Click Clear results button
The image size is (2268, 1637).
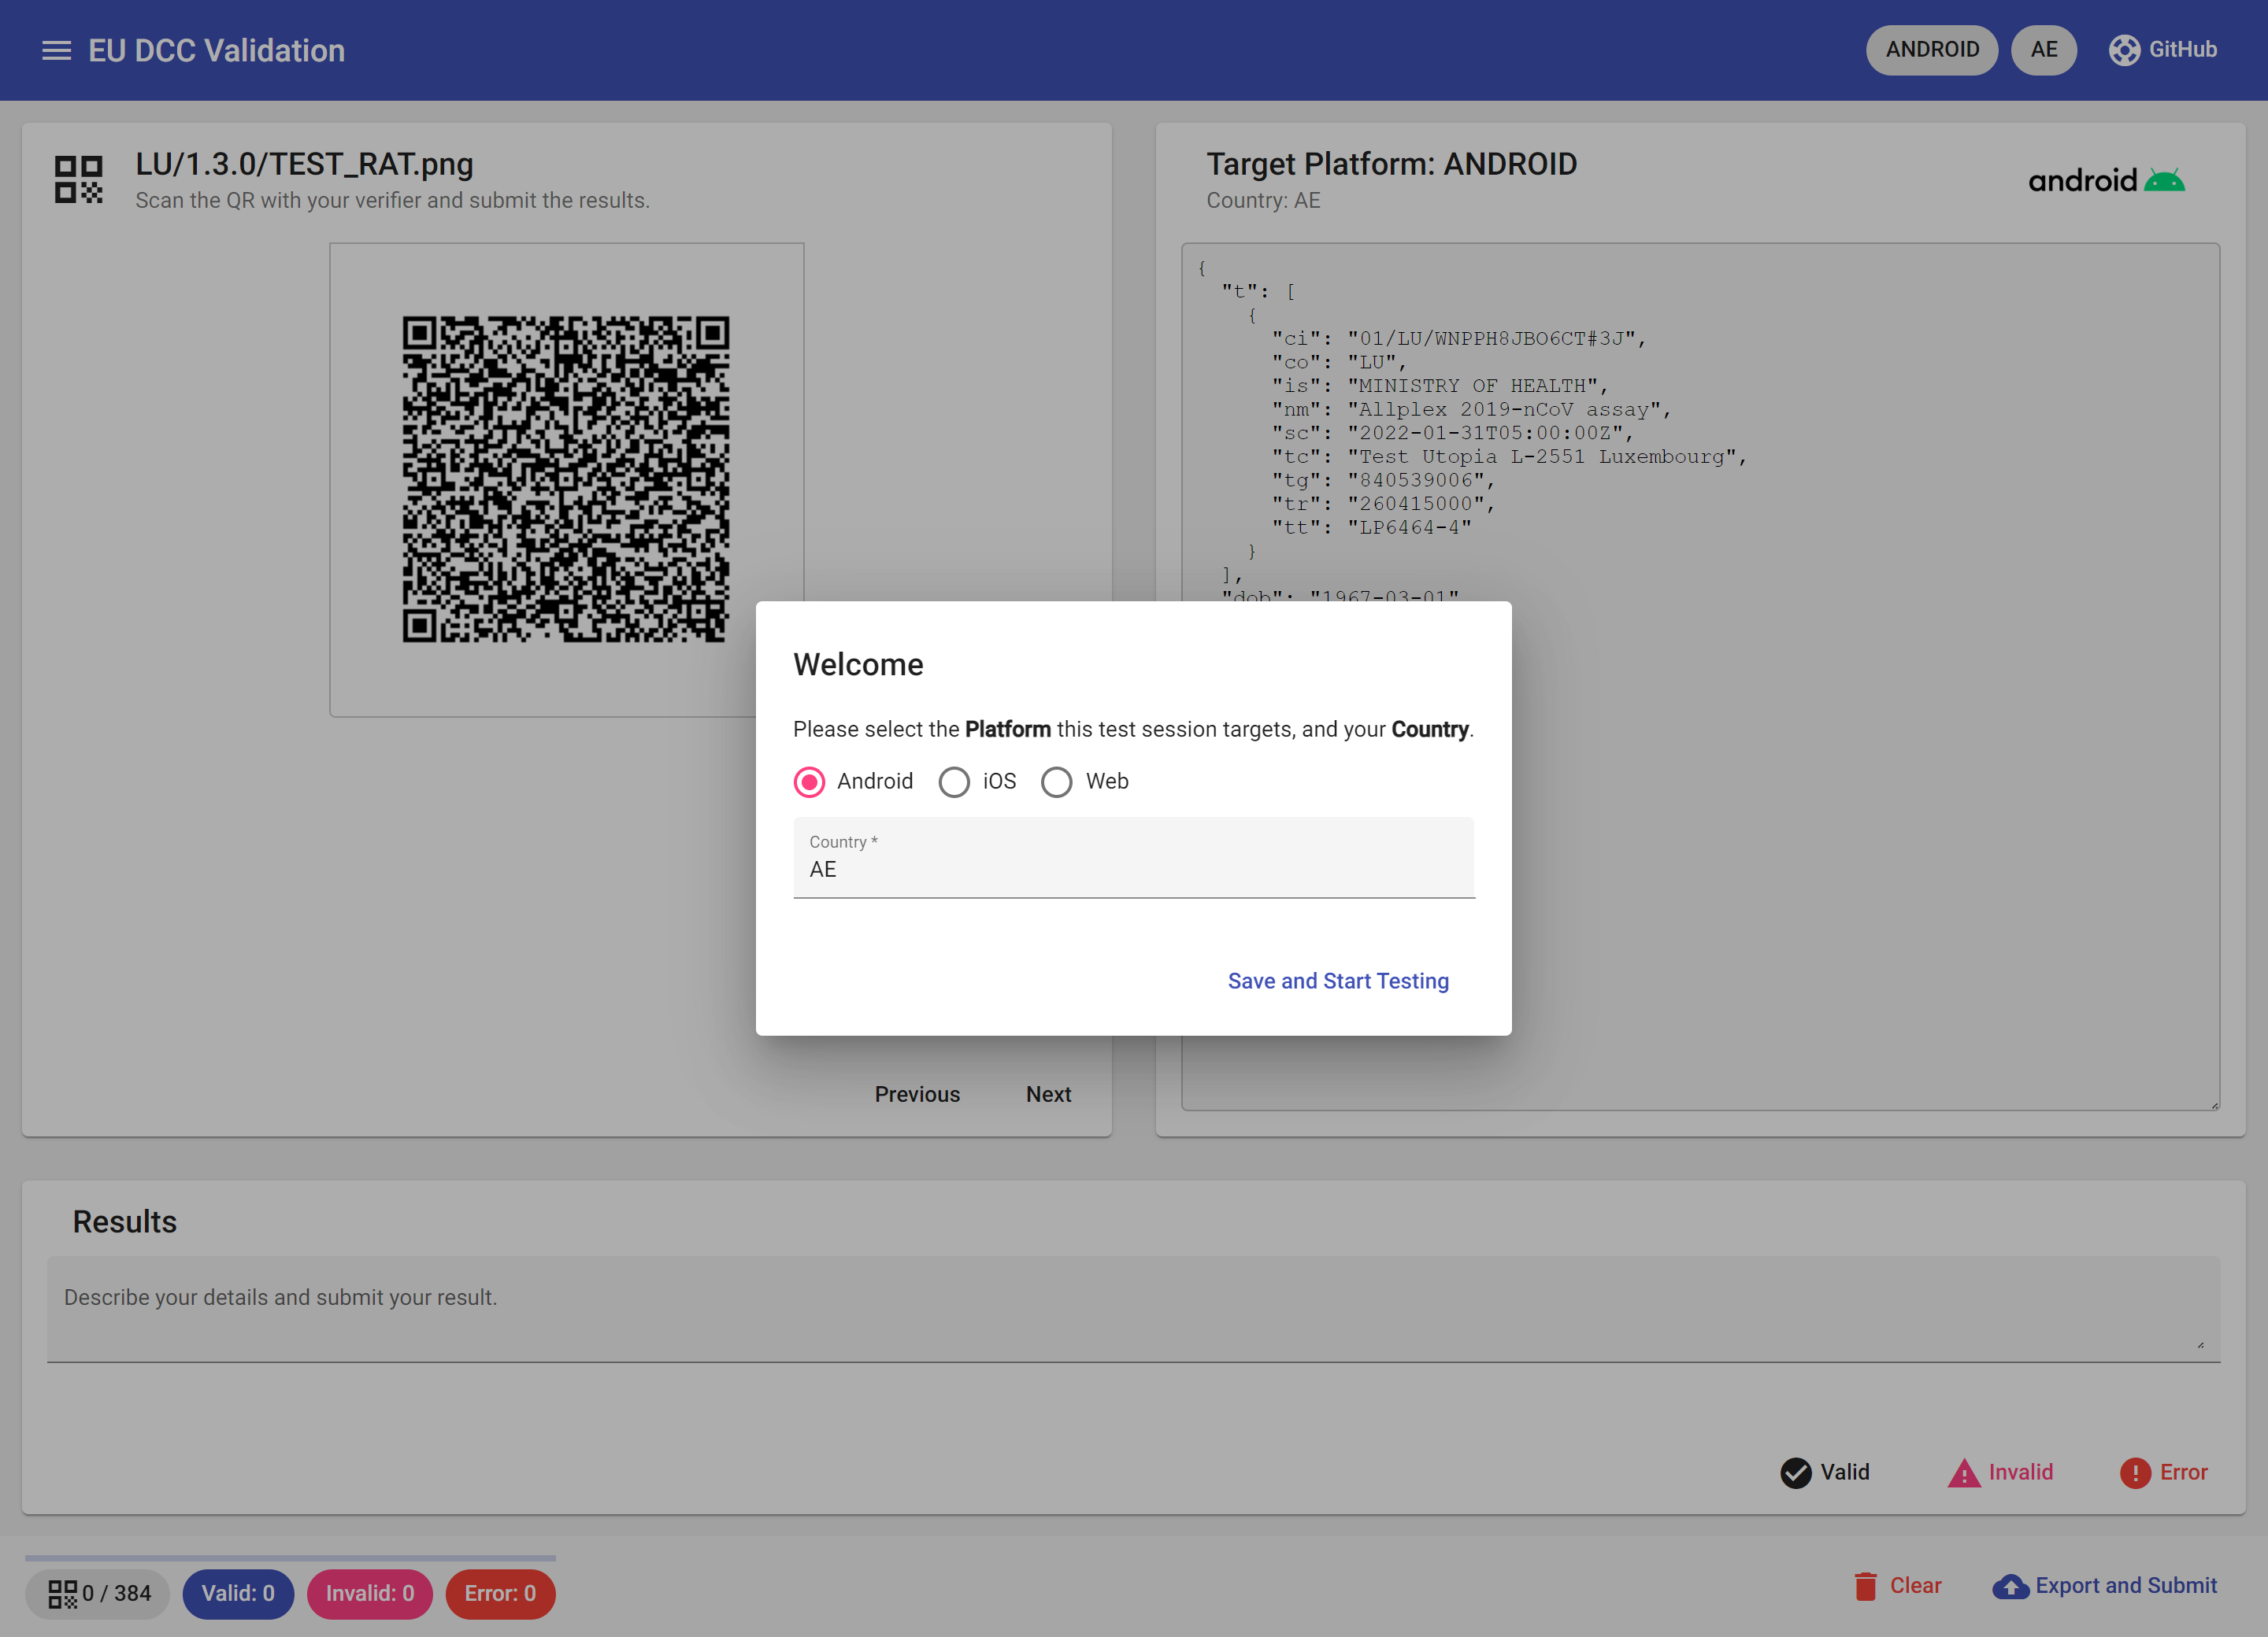[1897, 1586]
